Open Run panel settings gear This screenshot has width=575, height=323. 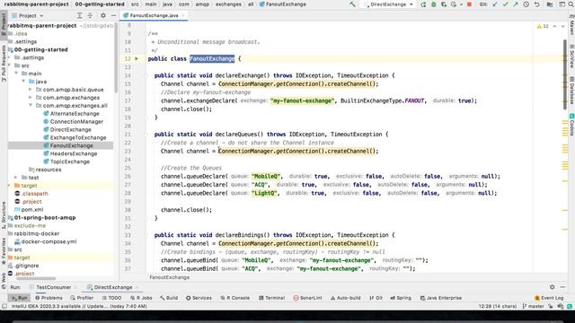[x=553, y=287]
